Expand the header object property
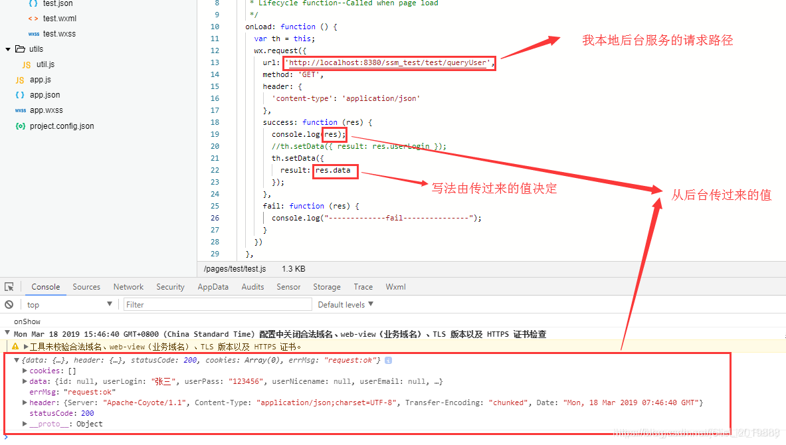This screenshot has height=445, width=786. (x=25, y=402)
